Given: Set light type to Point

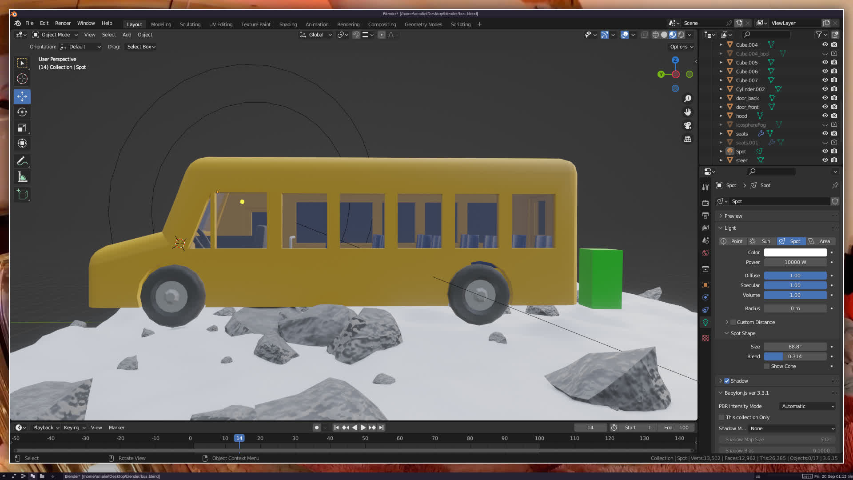Looking at the screenshot, I should [x=732, y=241].
